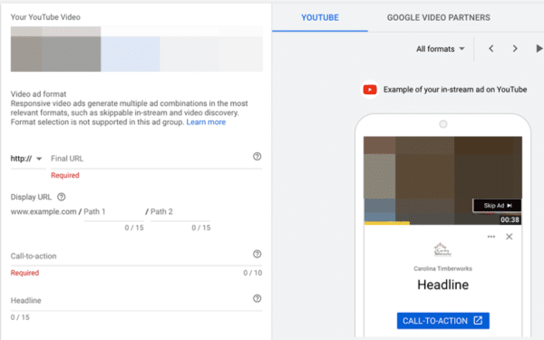Click the three-dot menu in phone preview
This screenshot has height=340, width=544.
point(491,237)
